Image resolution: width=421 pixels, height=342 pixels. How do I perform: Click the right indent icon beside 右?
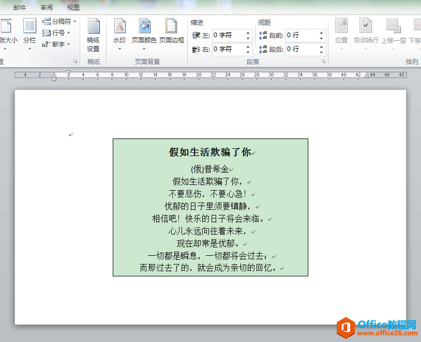[x=196, y=50]
